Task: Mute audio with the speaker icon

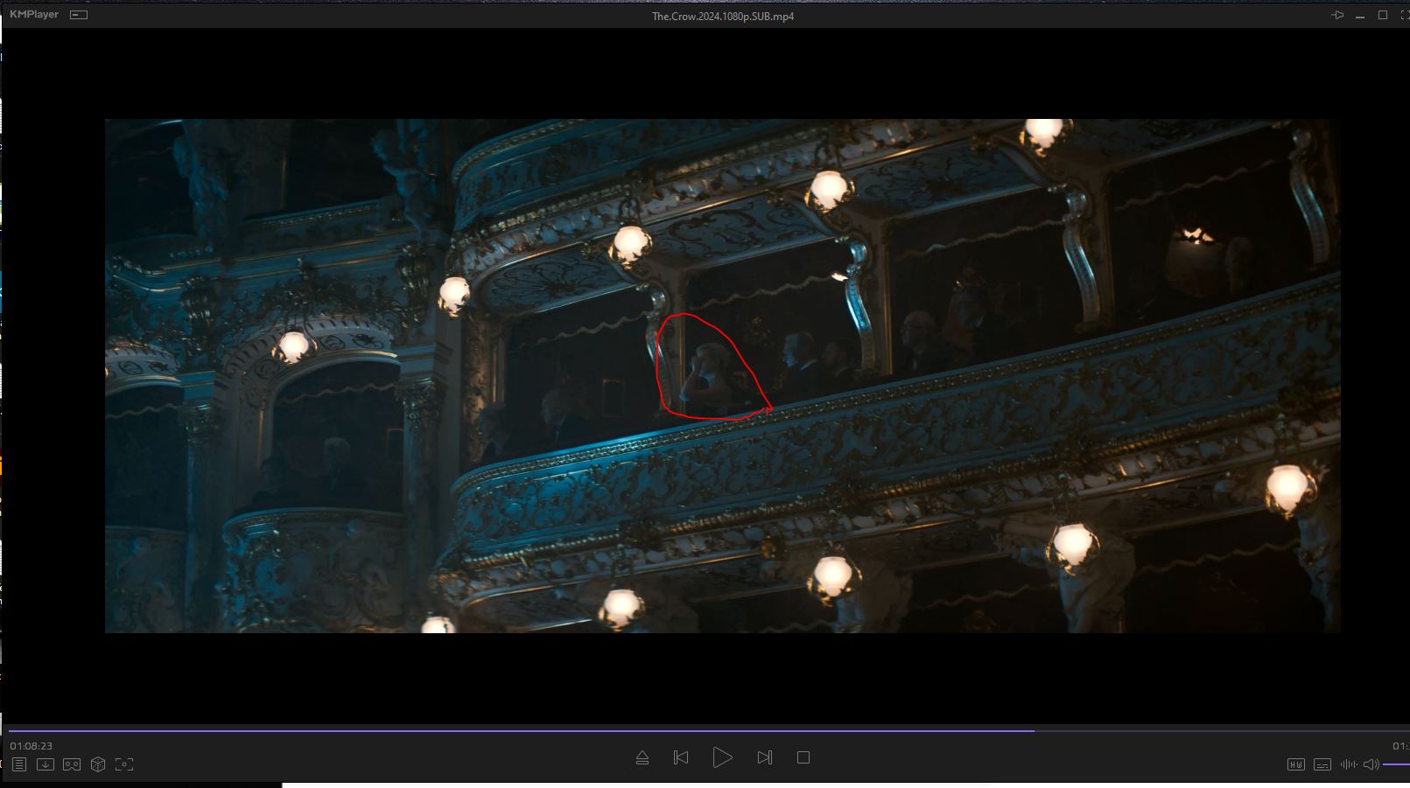Action: click(x=1371, y=764)
